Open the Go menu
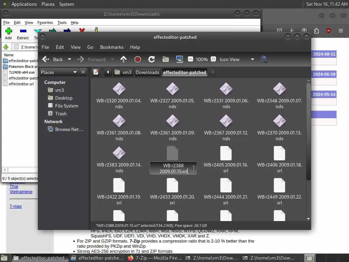This screenshot has height=262, width=349. pyautogui.click(x=90, y=47)
